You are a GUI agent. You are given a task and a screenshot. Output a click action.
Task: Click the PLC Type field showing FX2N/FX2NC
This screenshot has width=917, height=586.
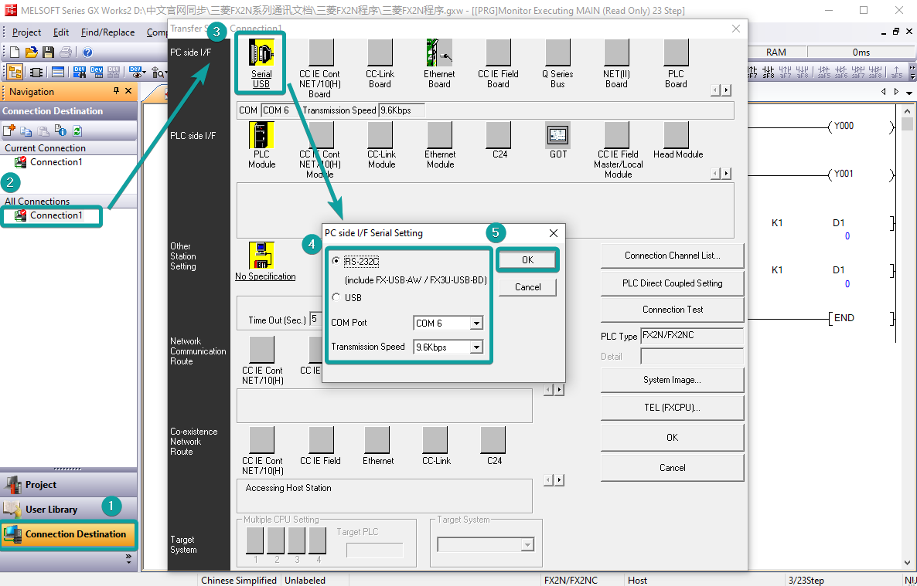pyautogui.click(x=692, y=336)
